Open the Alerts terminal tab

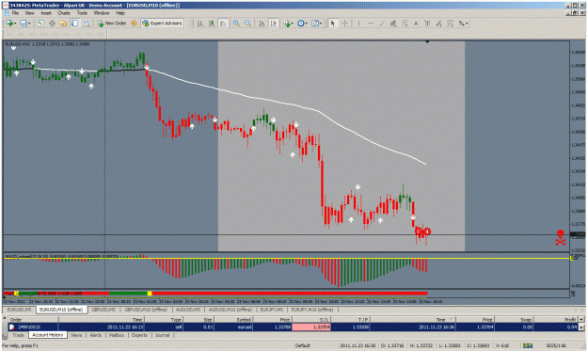96,335
